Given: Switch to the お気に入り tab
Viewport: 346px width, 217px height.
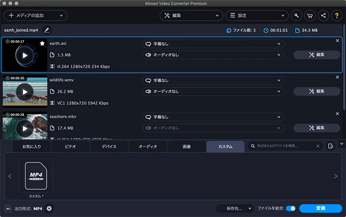Looking at the screenshot, I should tap(31, 147).
